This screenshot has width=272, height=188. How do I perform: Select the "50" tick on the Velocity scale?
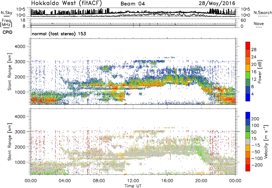click(254, 132)
